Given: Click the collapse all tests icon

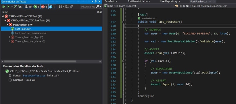Looking at the screenshot, I should tap(72, 7).
